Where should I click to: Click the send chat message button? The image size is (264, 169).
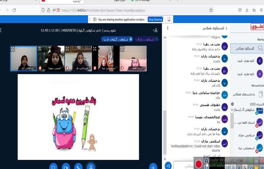[168, 165]
